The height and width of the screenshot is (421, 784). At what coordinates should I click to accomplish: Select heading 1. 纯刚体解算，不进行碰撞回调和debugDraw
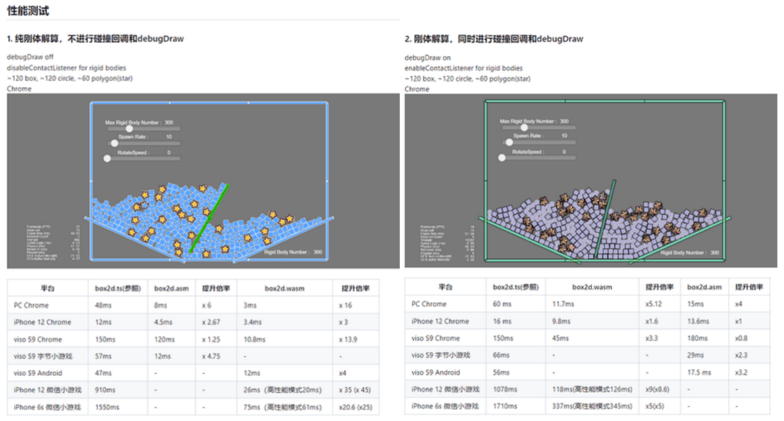[95, 38]
